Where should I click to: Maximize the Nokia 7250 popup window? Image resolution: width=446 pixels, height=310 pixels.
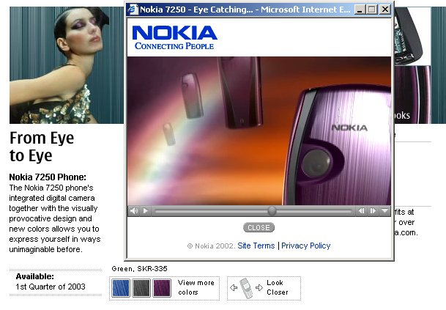[x=371, y=10]
